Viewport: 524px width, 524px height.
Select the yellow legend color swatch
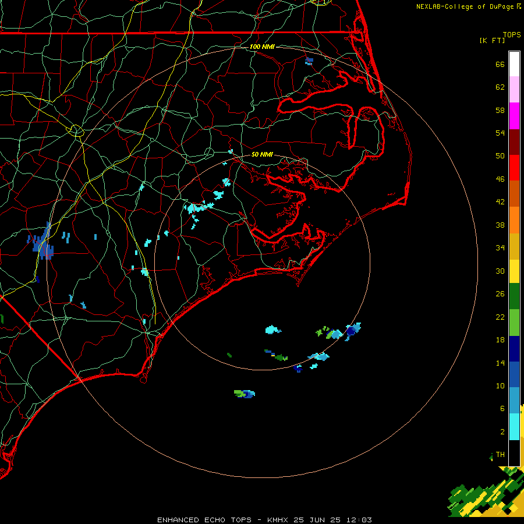(x=514, y=271)
